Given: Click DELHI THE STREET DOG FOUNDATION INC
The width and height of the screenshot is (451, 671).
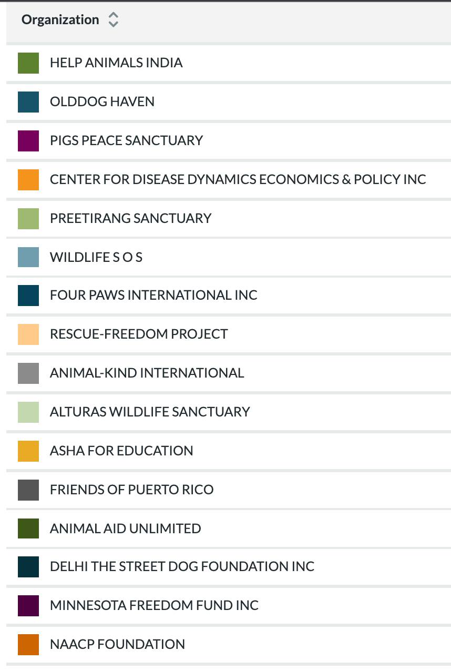Looking at the screenshot, I should (182, 566).
